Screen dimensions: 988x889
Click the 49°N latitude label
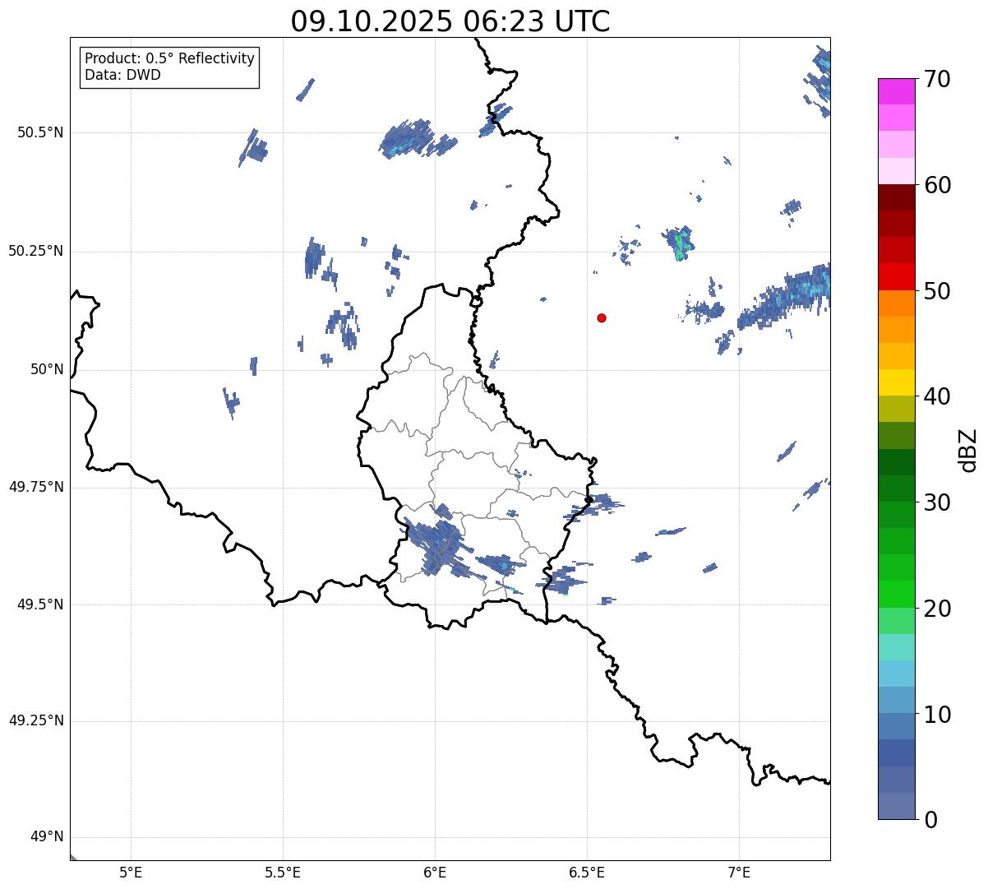[47, 837]
